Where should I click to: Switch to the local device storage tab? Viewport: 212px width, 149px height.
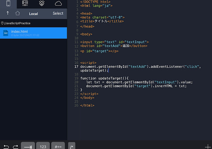click(x=8, y=3)
